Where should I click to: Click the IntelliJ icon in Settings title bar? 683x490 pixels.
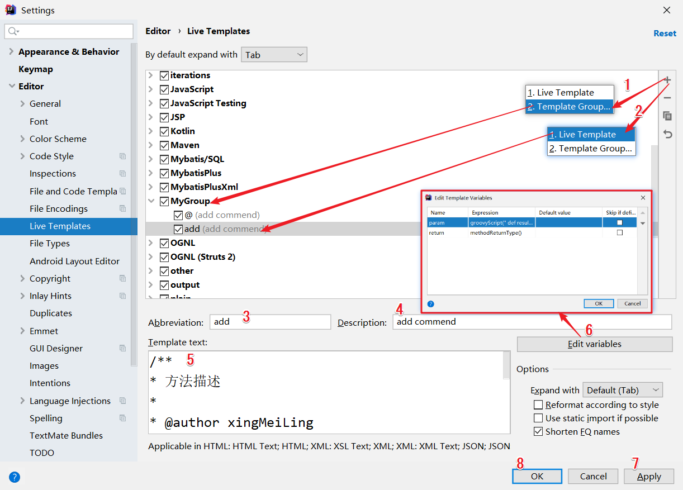point(11,10)
